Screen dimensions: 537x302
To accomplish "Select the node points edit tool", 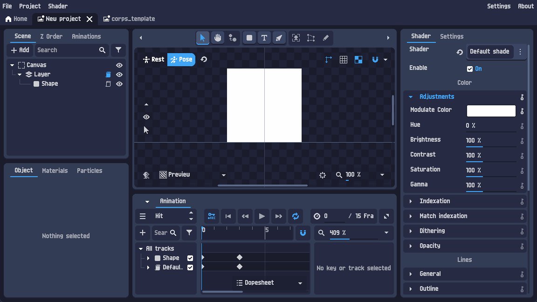I will click(x=233, y=38).
